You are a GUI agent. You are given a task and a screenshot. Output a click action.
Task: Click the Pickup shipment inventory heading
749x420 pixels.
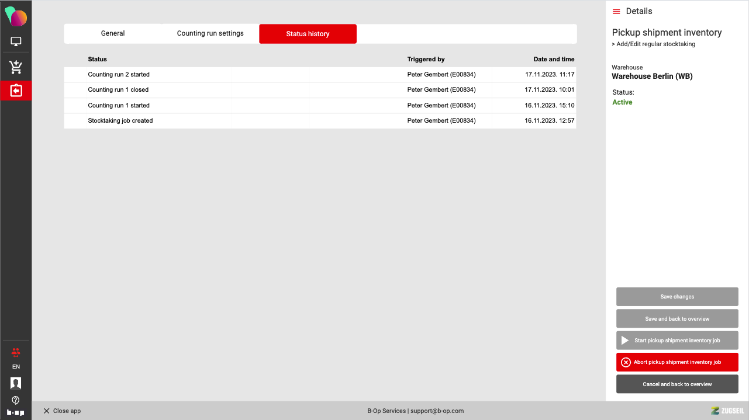coord(667,33)
